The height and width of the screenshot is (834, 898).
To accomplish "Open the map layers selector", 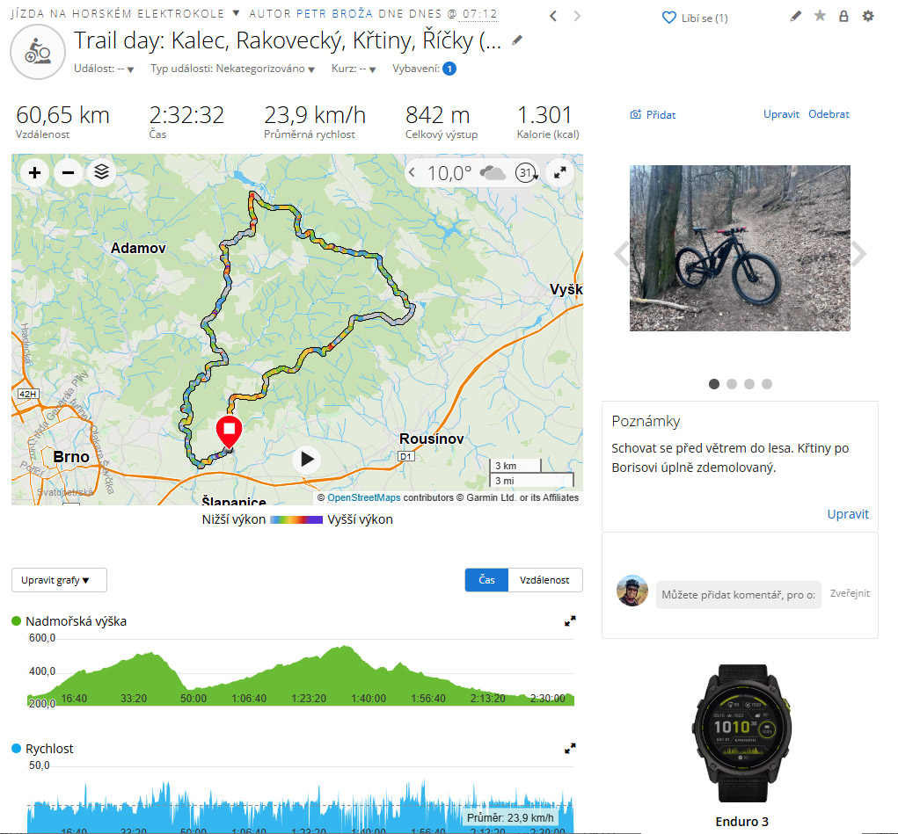I will [x=101, y=172].
